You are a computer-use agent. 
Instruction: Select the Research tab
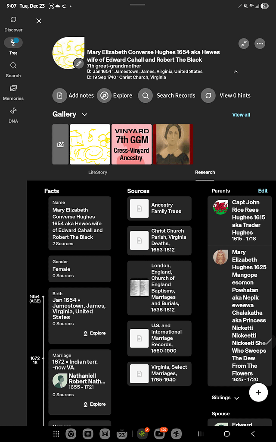(205, 172)
